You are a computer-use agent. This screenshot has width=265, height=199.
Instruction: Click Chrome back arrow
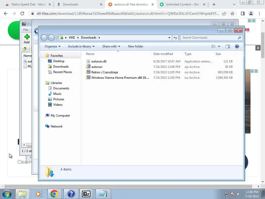6,13
